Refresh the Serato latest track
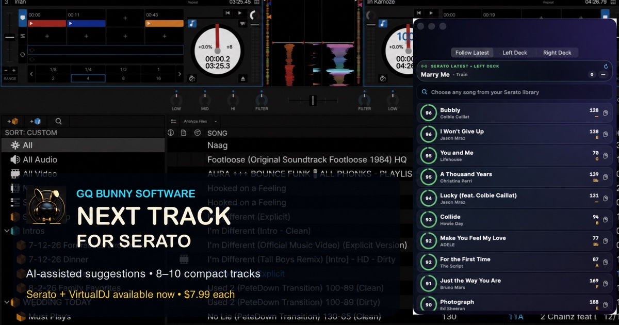Viewport: 619px width, 325px height. [606, 67]
